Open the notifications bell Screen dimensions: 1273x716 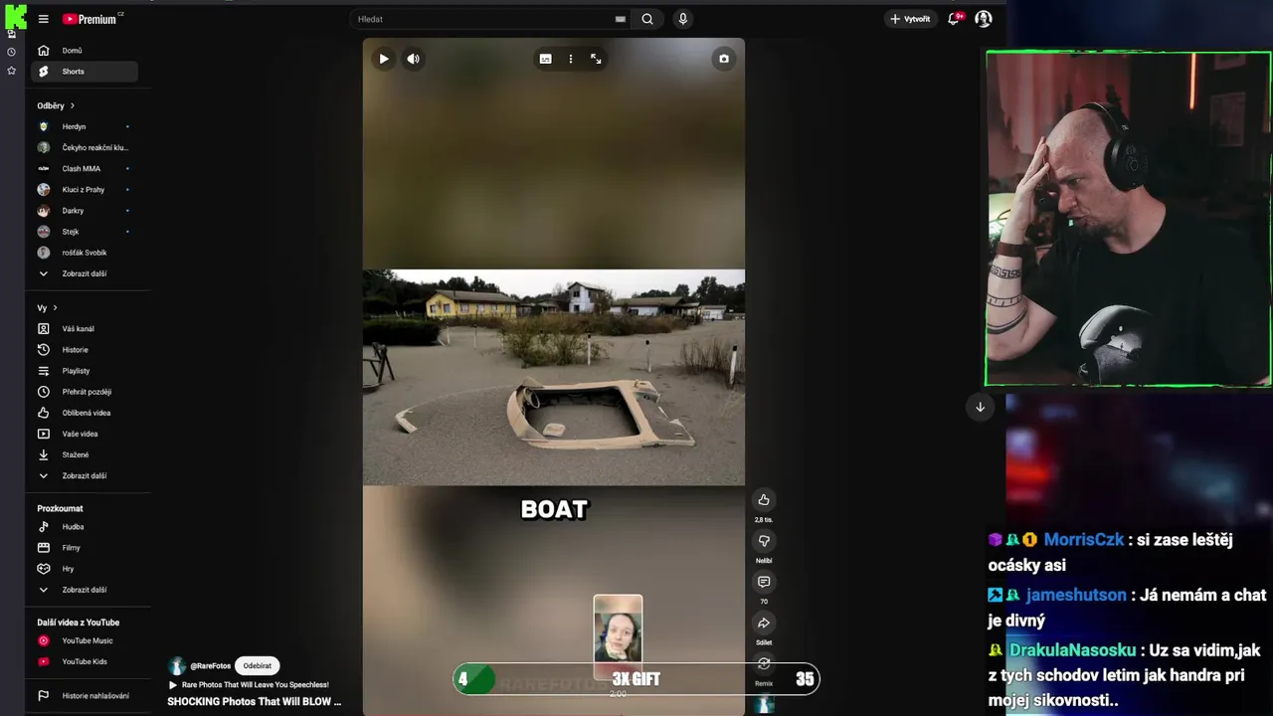[x=954, y=19]
